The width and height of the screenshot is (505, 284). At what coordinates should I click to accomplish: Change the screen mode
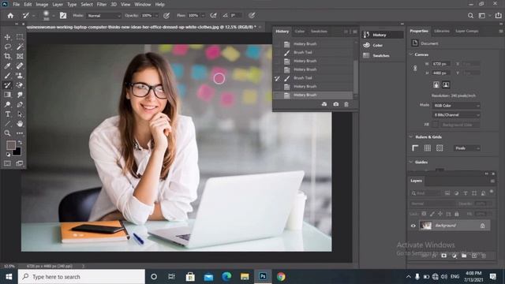coord(20,163)
